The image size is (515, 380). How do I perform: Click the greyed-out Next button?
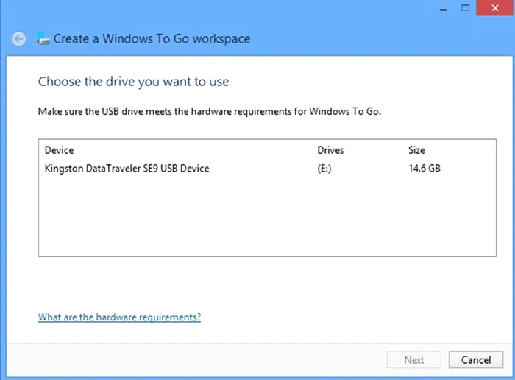pyautogui.click(x=413, y=359)
